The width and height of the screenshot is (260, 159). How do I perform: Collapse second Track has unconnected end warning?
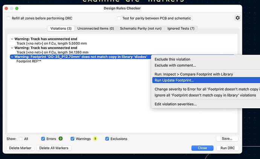pos(12,48)
